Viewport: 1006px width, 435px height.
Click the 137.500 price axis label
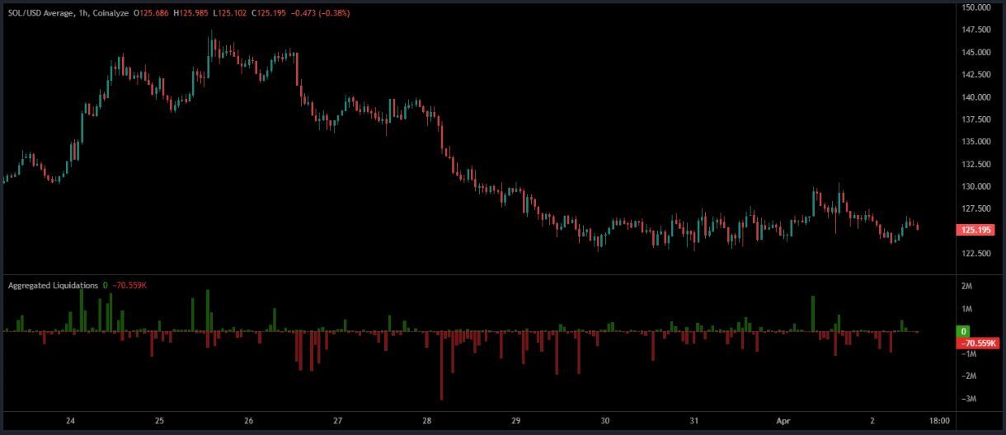pyautogui.click(x=976, y=119)
